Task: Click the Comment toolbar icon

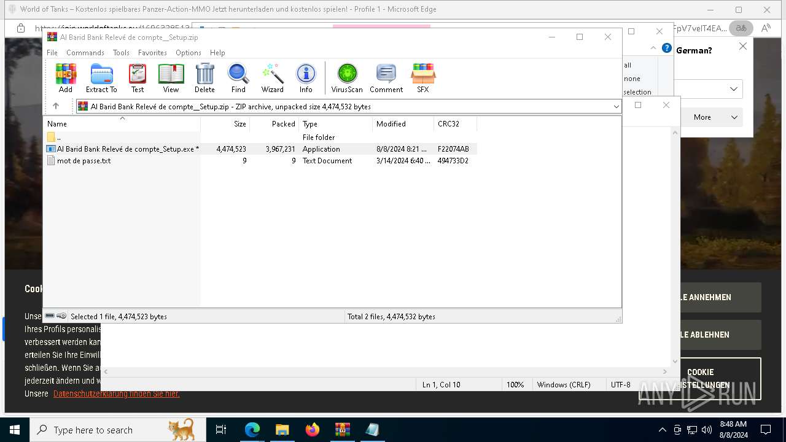Action: coord(386,78)
